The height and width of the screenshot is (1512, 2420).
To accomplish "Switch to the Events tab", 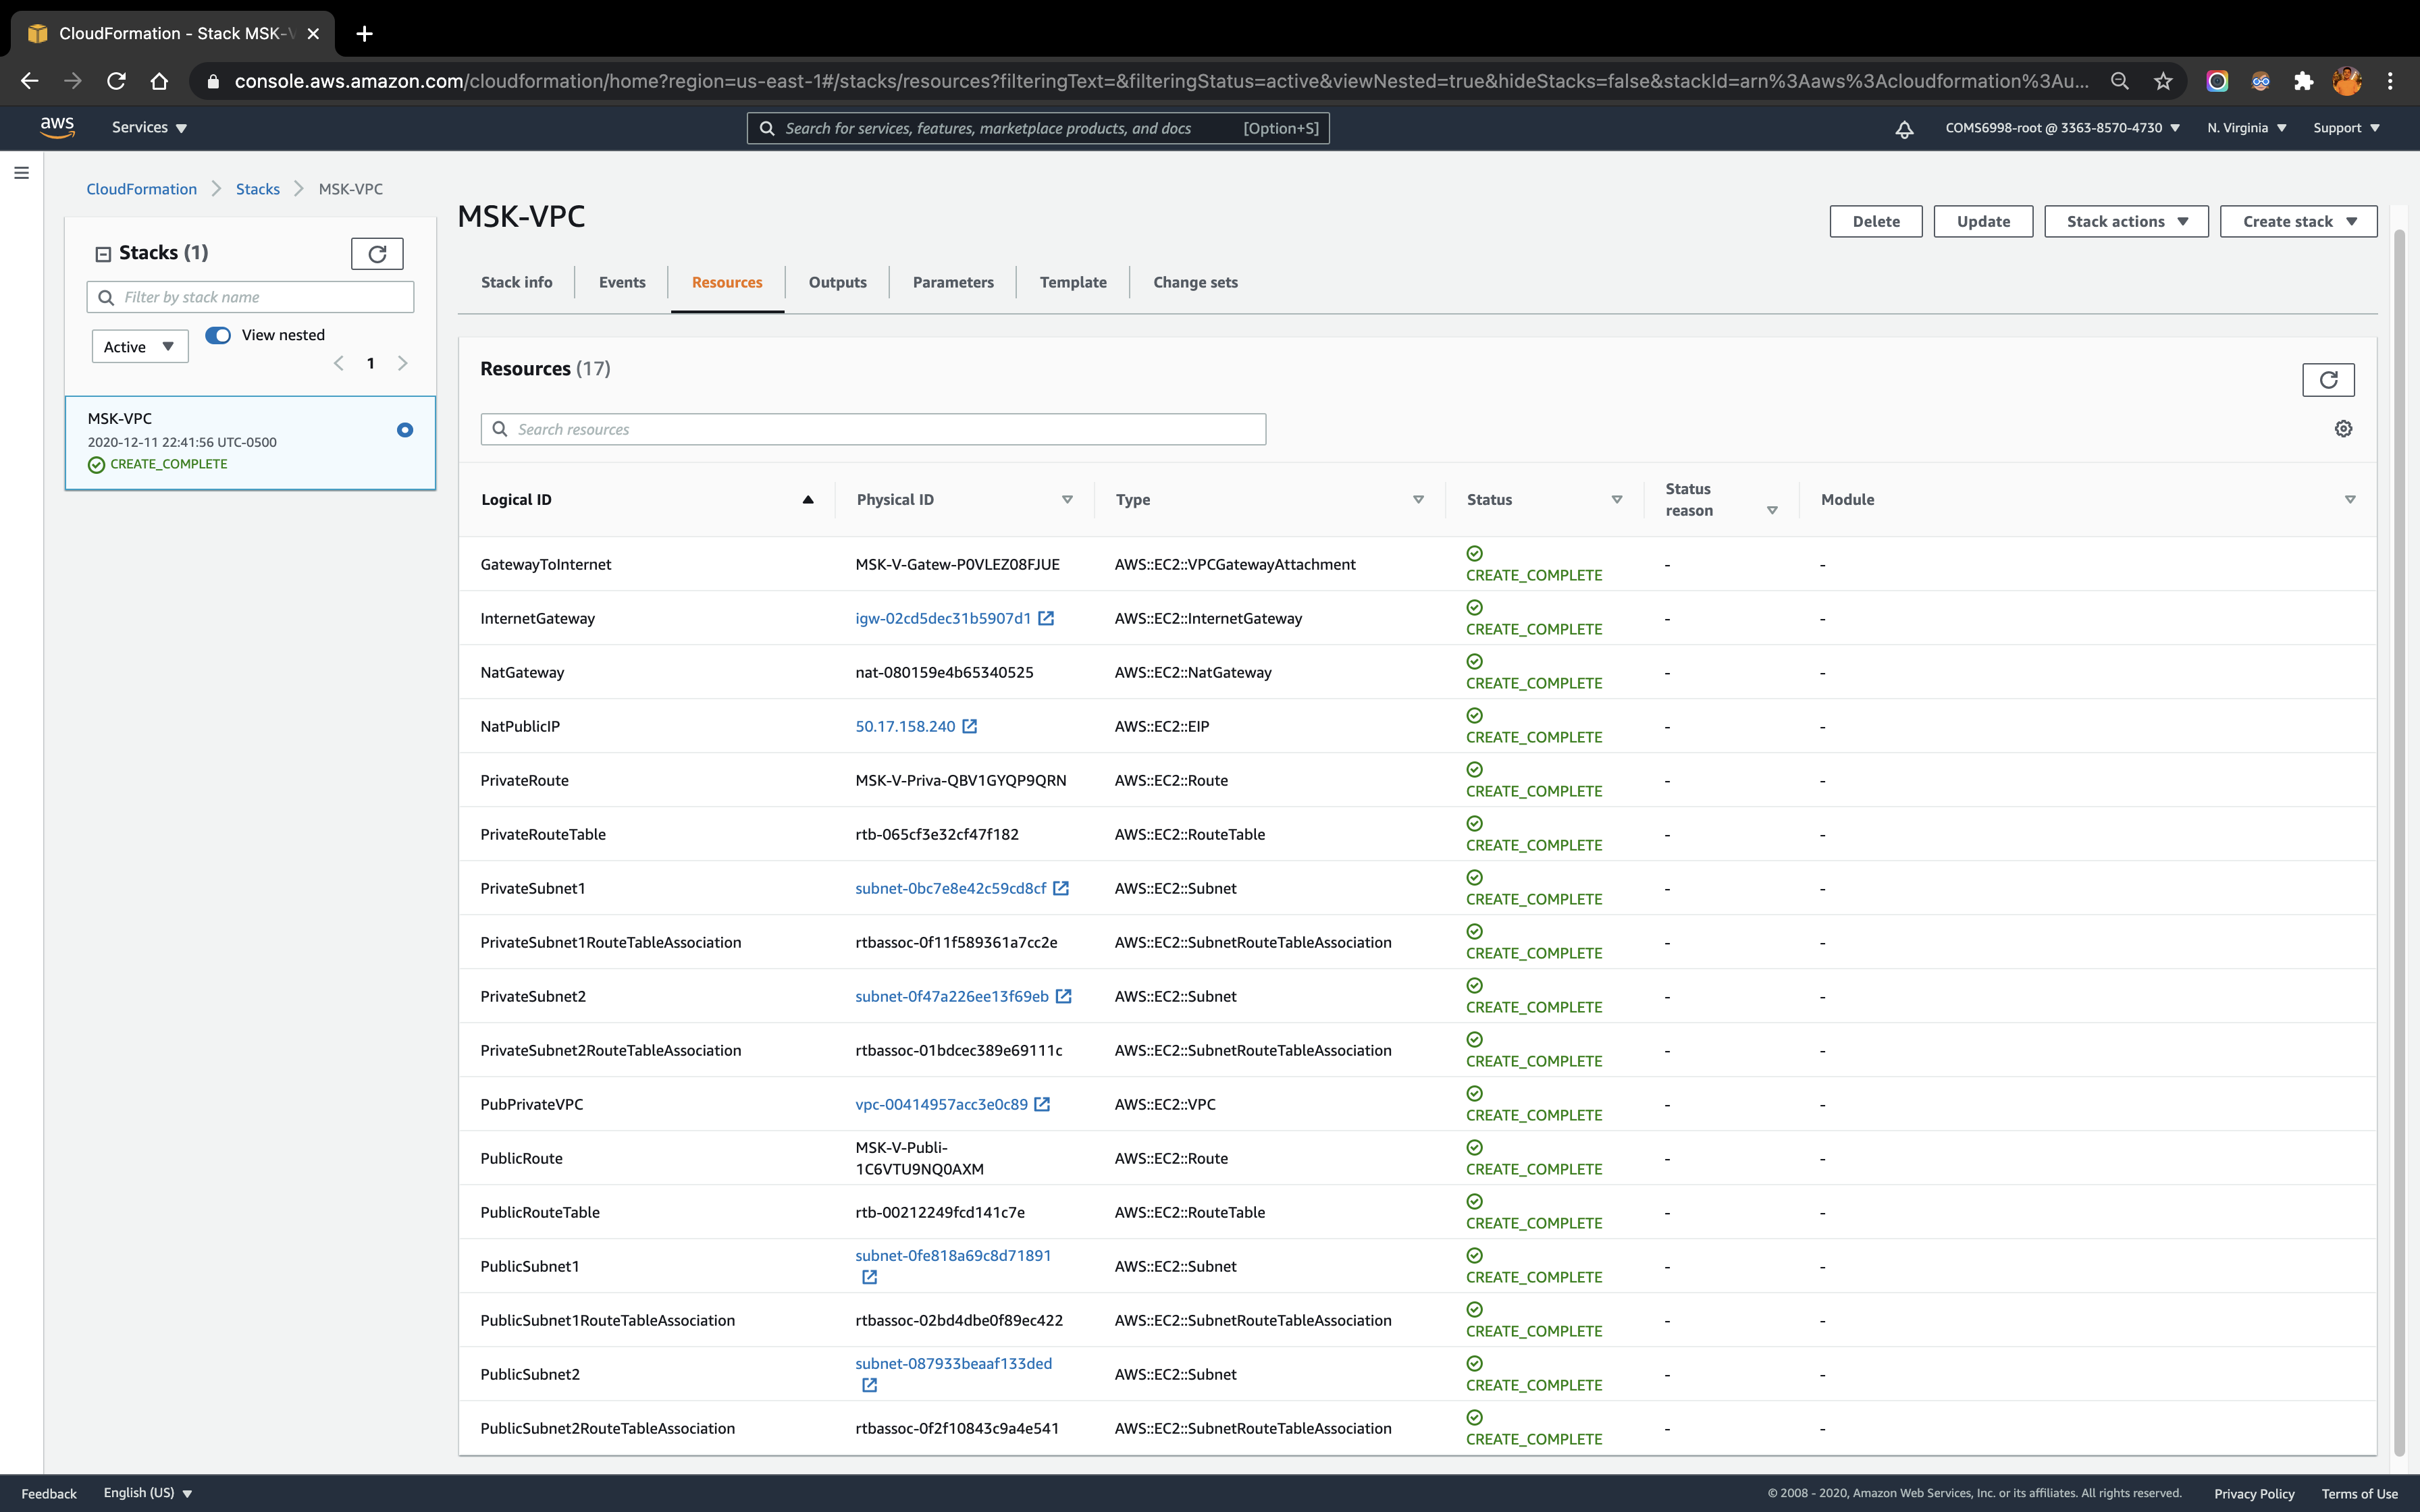I will [622, 282].
